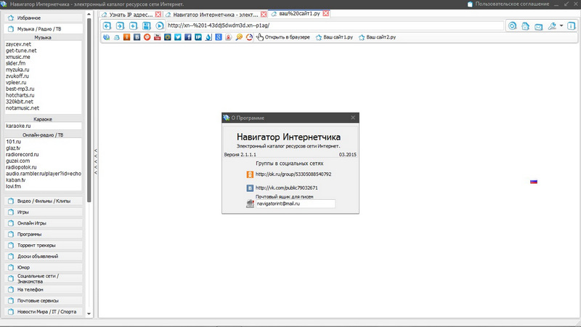The image size is (581, 327).
Task: Select zaycev.net in the music list
Action: (x=19, y=44)
